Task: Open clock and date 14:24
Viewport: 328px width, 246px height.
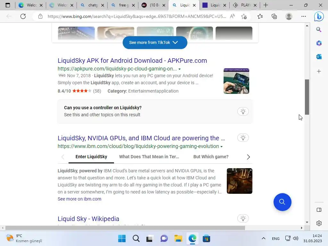Action: (x=313, y=238)
